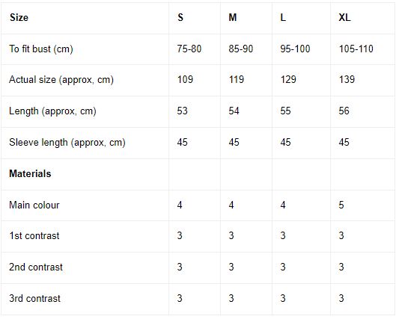Click the Sleeve length (approx, cm) label
This screenshot has width=402, height=325.
point(67,143)
